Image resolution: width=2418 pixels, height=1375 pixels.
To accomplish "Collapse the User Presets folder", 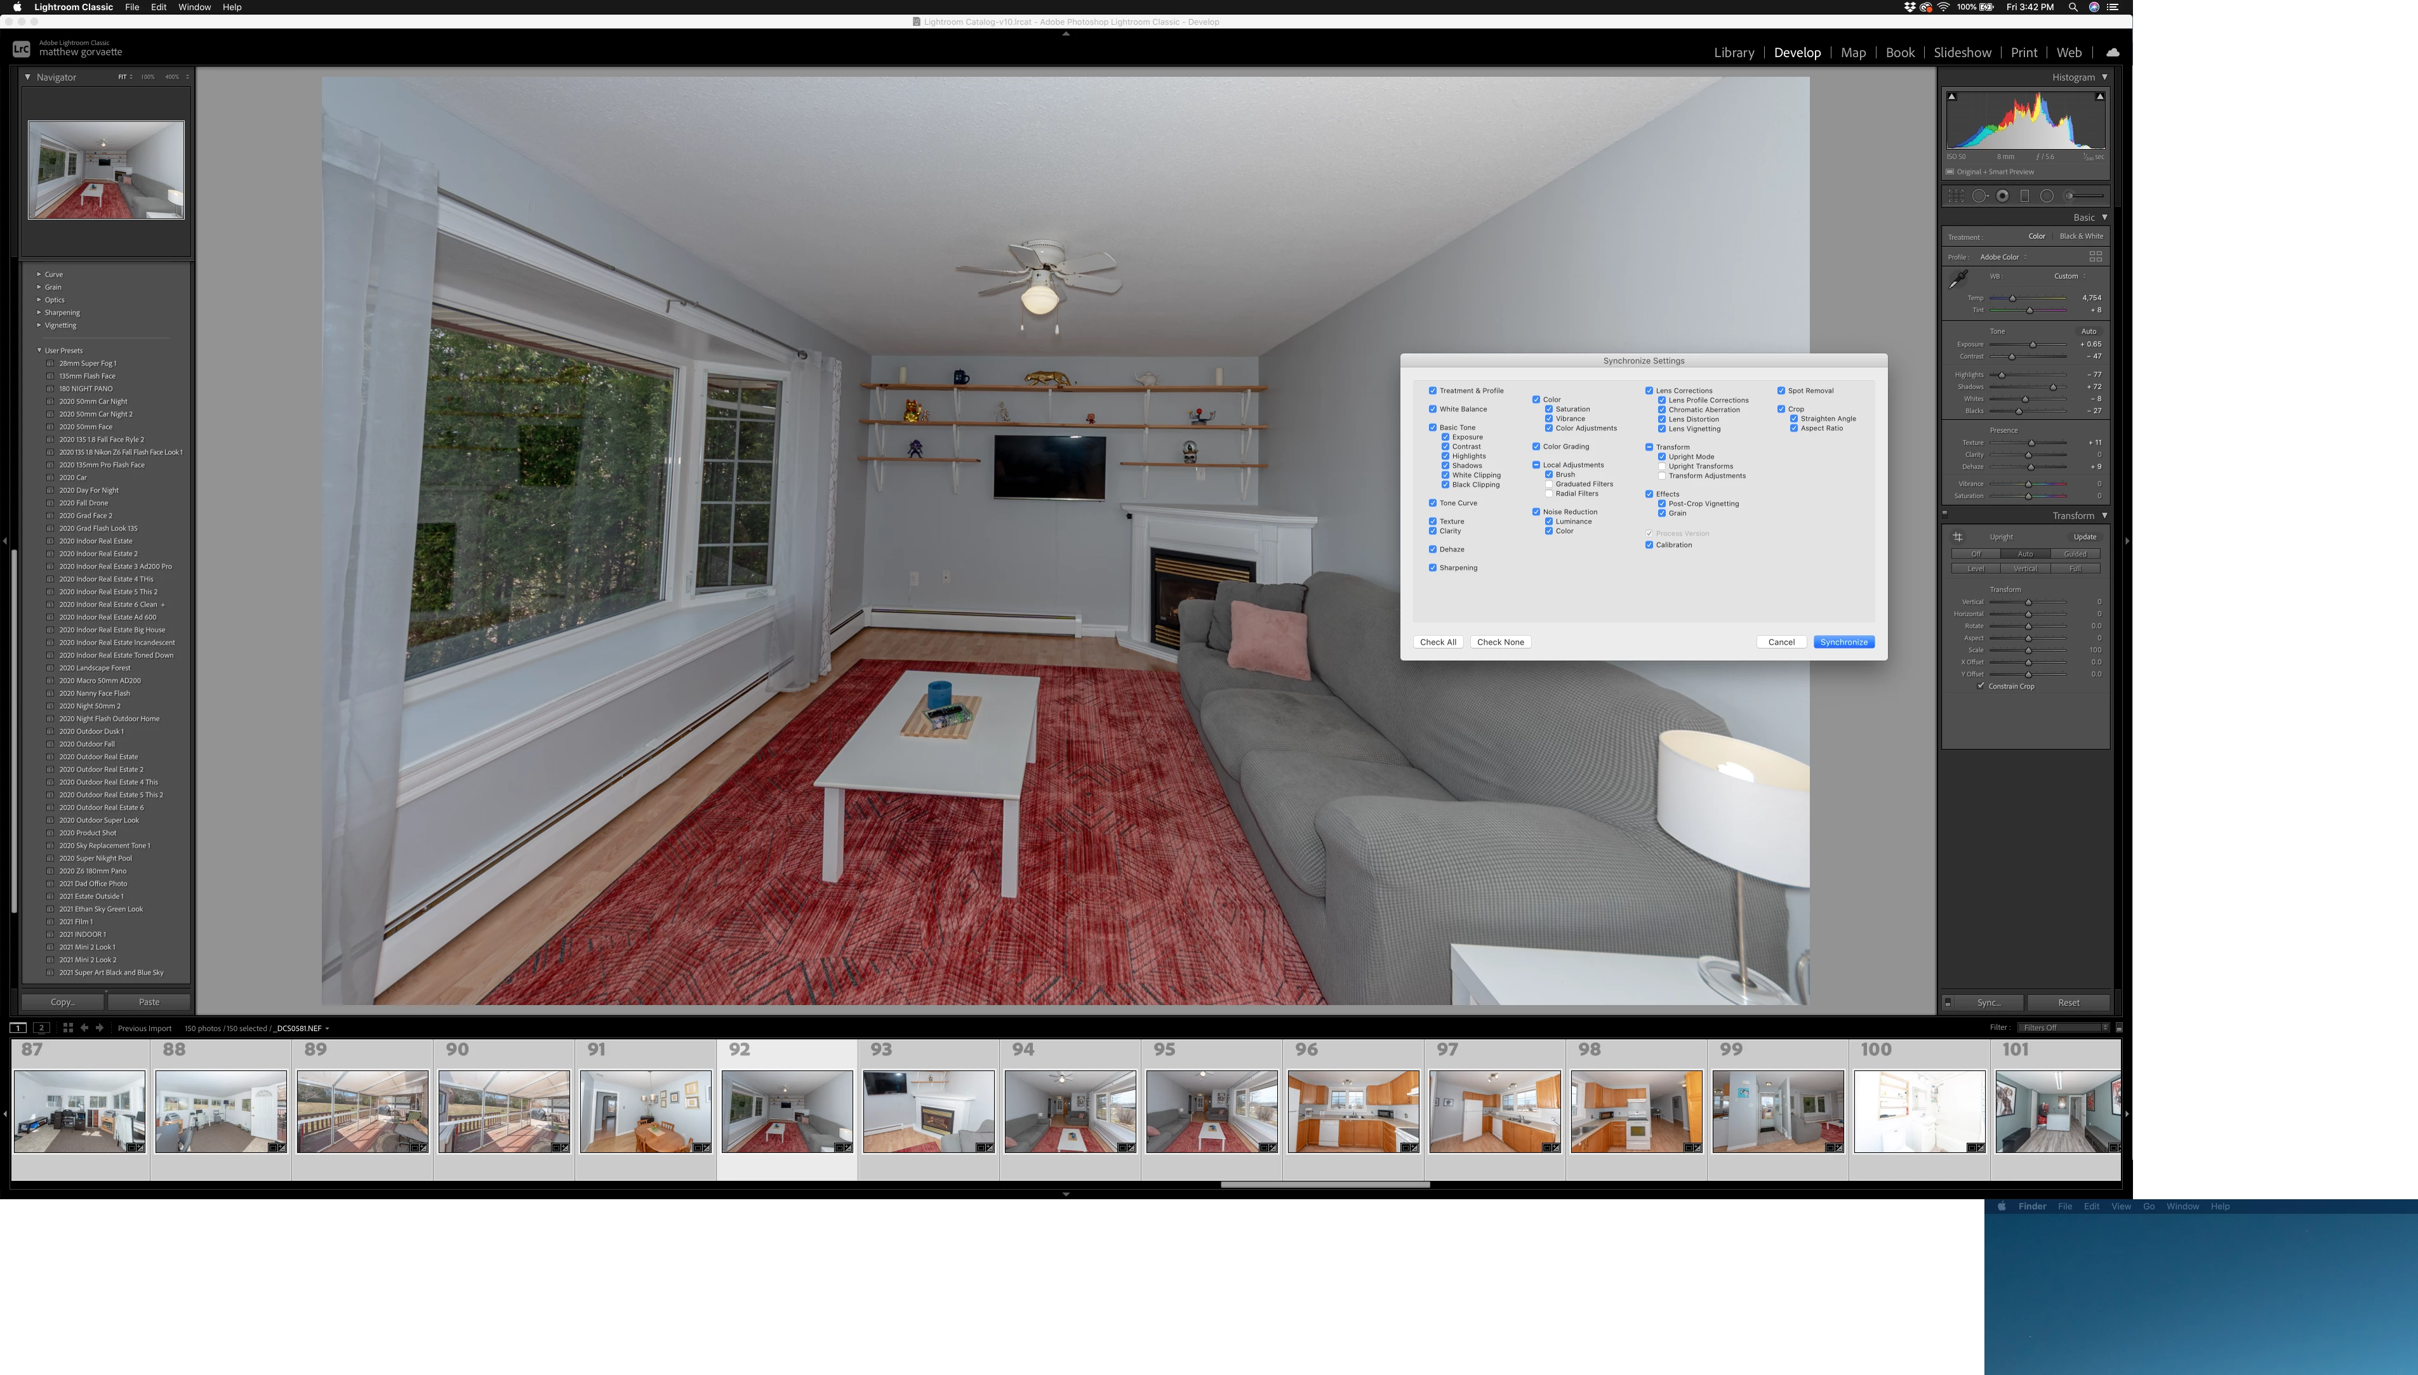I will (39, 350).
